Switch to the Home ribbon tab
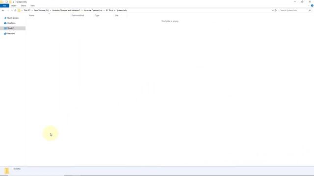Viewport: 314px width, 176px height. 14,6
